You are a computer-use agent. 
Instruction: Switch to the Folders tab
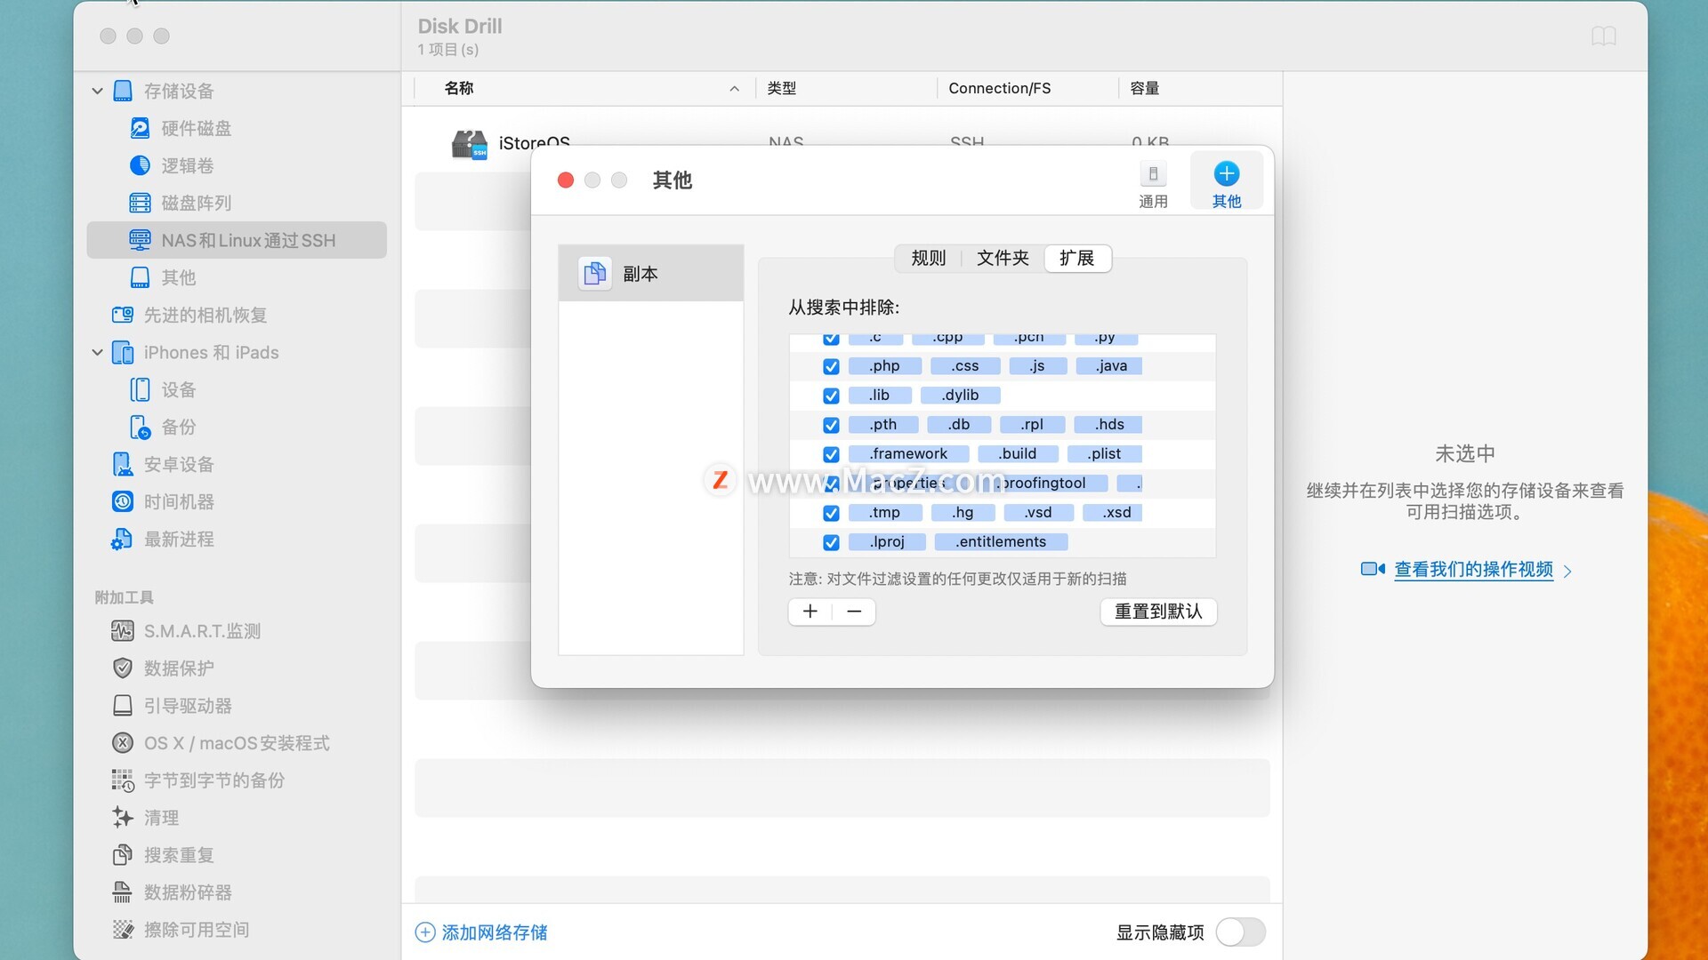[x=1003, y=258]
